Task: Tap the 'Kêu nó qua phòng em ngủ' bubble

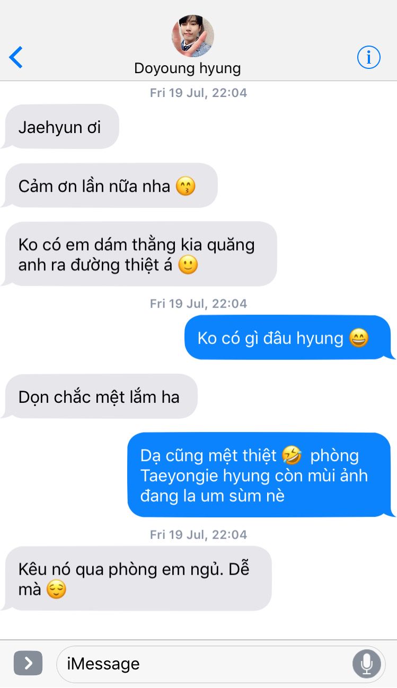Action: click(137, 578)
